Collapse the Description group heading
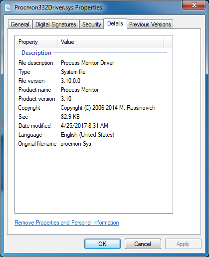This screenshot has width=209, height=257. pyautogui.click(x=36, y=53)
